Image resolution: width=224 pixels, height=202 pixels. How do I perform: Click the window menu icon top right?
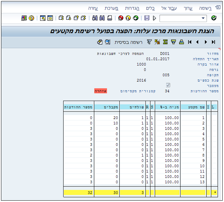point(218,7)
